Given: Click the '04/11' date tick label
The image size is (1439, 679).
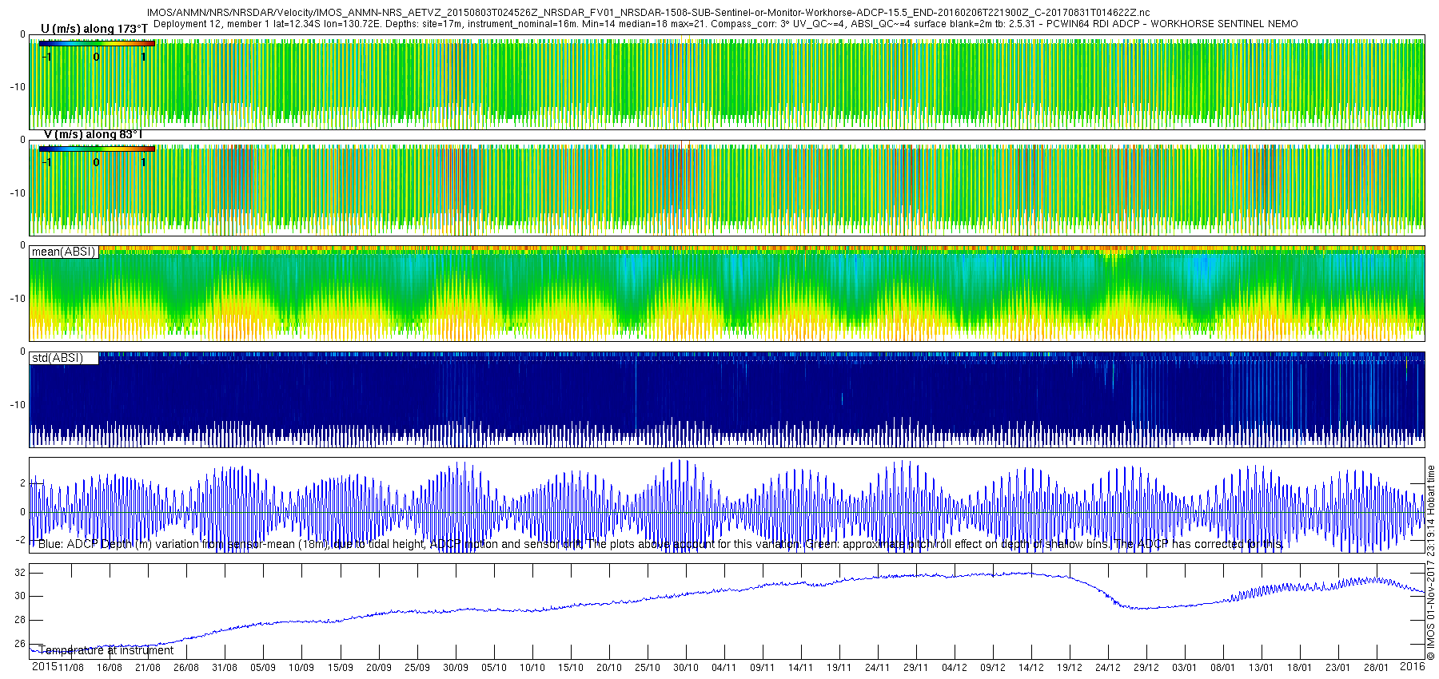Looking at the screenshot, I should (x=723, y=668).
